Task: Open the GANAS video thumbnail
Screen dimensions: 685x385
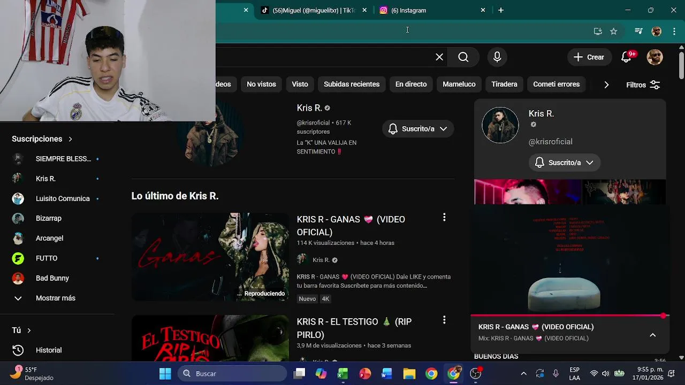Action: tap(210, 257)
